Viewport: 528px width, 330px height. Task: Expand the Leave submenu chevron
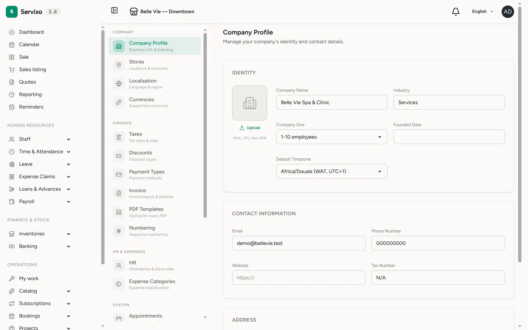(x=69, y=164)
